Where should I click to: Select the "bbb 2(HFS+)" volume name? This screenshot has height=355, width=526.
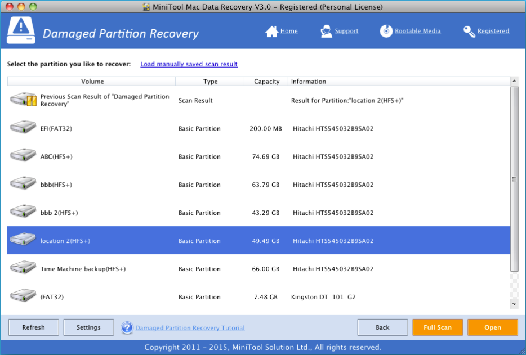59,213
